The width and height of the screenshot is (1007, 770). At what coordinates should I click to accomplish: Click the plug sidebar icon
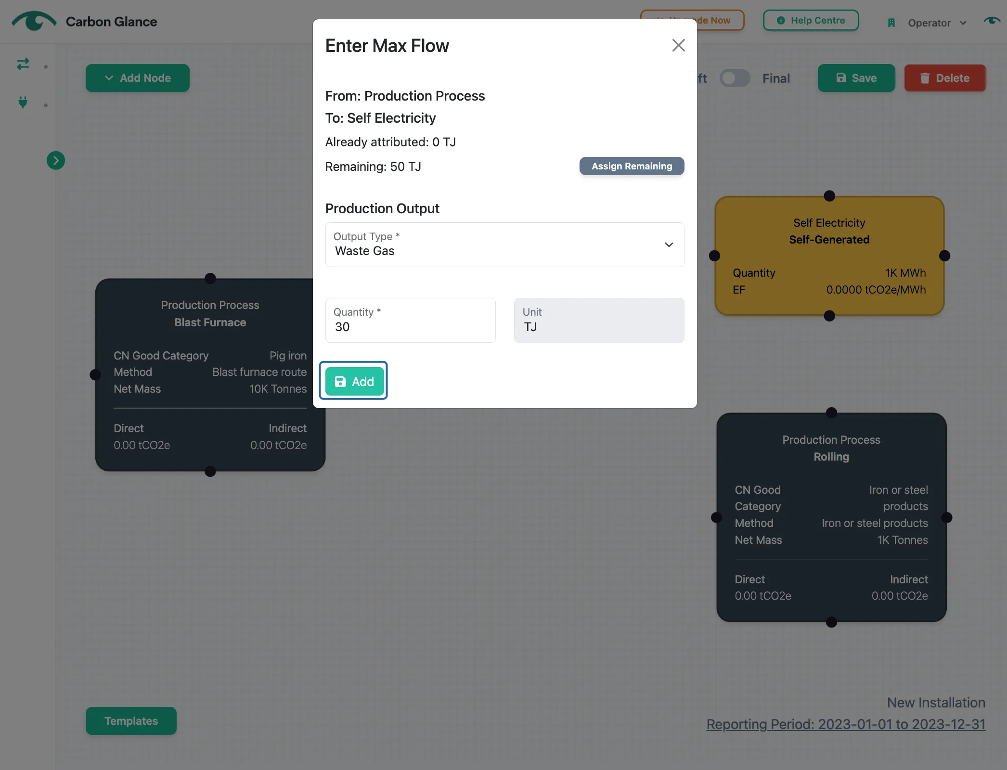[23, 102]
